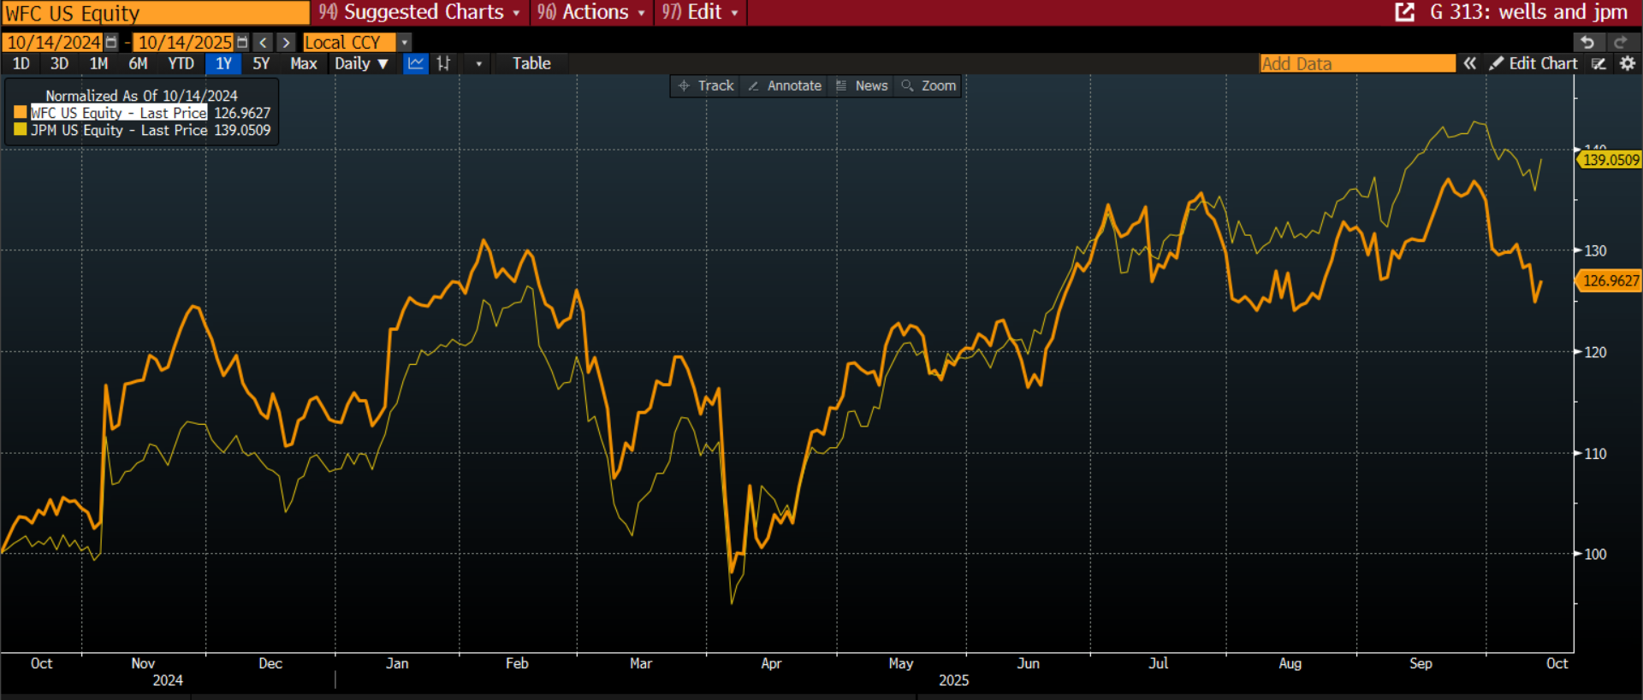Click the JPM US Equity yellow legend swatch
The height and width of the screenshot is (700, 1643).
(x=21, y=130)
